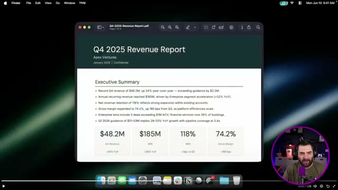Enter fullscreen video mode
This screenshot has height=190, width=338.
(x=334, y=186)
